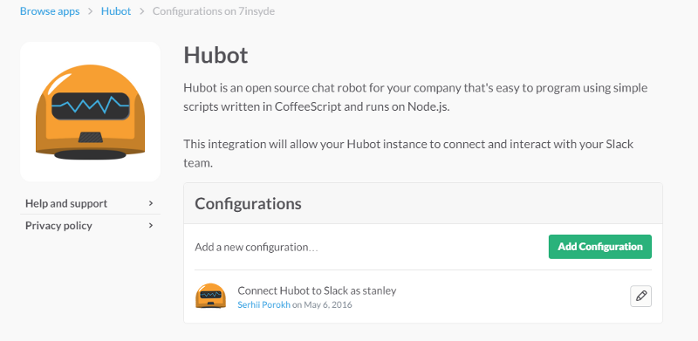The image size is (698, 341).
Task: Click the chevron next to Privacy policy
Action: point(151,226)
